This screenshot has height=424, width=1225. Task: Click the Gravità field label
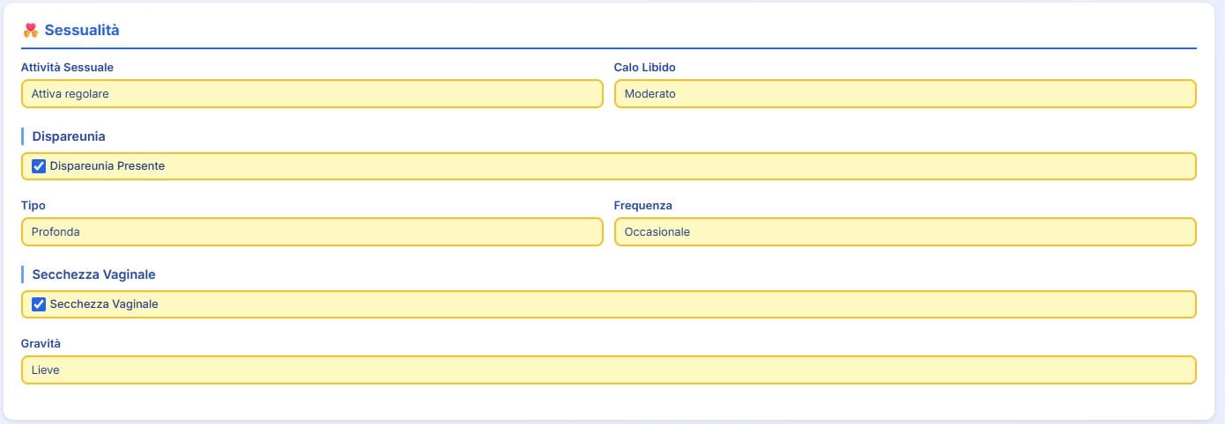[41, 343]
